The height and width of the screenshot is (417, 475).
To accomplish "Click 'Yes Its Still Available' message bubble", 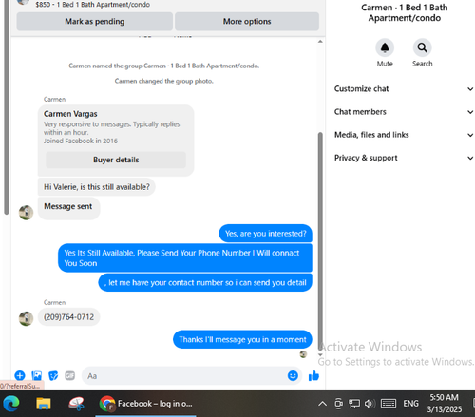I will pos(185,258).
